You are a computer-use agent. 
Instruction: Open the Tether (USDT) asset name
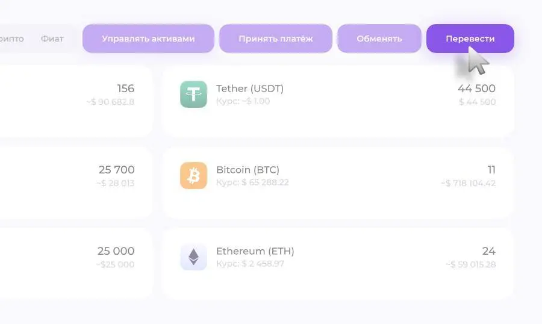point(250,89)
